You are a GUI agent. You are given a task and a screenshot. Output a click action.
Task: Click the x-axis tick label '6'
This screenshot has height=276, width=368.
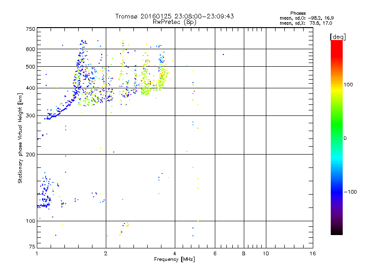[x=215, y=253]
